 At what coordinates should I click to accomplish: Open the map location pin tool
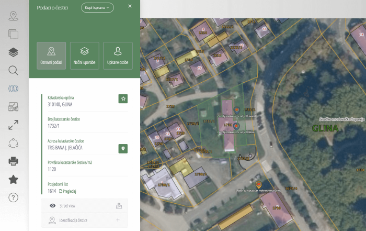click(13, 16)
